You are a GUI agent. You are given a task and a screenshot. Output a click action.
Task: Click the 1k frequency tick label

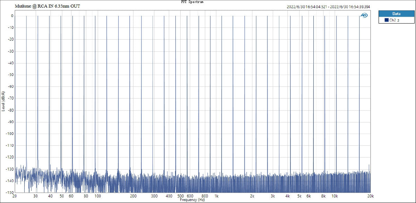(216, 196)
